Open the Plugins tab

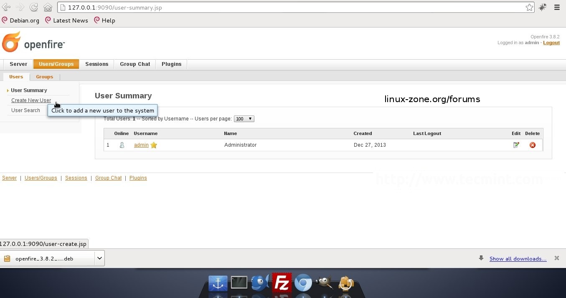point(171,64)
